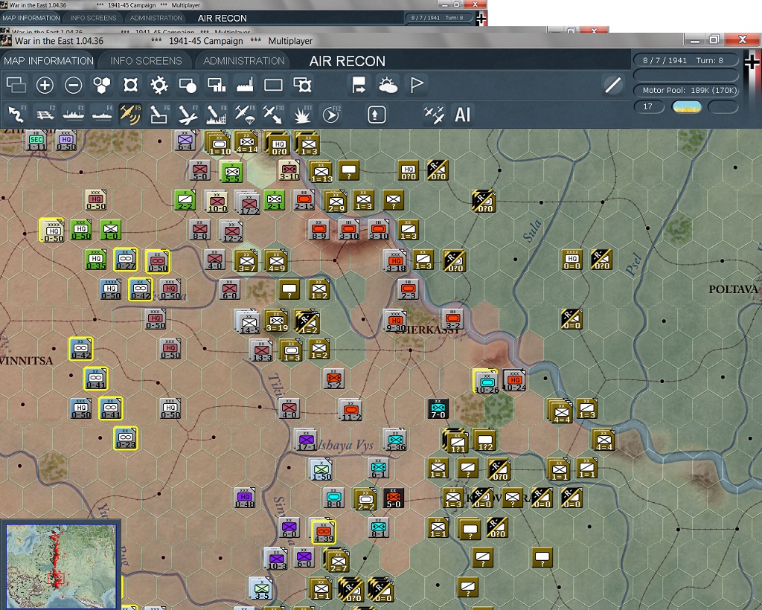Screen dimensions: 762x610
Task: Switch to the Administration tab
Action: (x=244, y=61)
